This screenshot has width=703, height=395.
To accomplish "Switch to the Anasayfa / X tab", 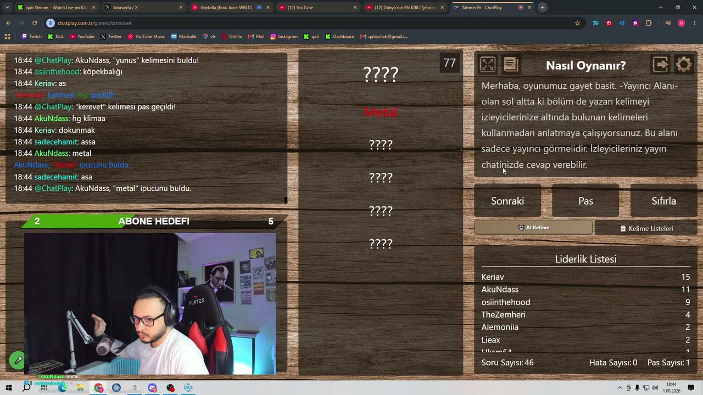I will click(x=144, y=8).
